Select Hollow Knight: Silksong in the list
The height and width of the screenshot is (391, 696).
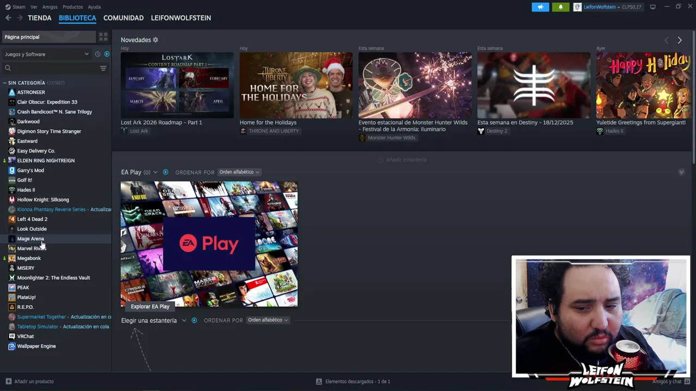(x=43, y=200)
